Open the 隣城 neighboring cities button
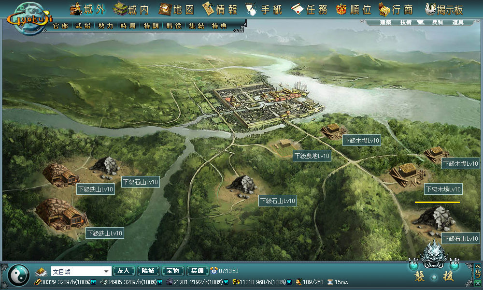 pyautogui.click(x=148, y=271)
